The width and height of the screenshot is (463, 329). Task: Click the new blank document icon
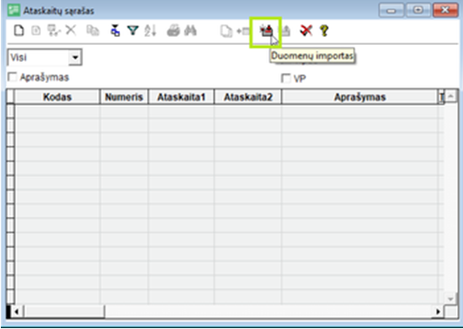tap(19, 30)
